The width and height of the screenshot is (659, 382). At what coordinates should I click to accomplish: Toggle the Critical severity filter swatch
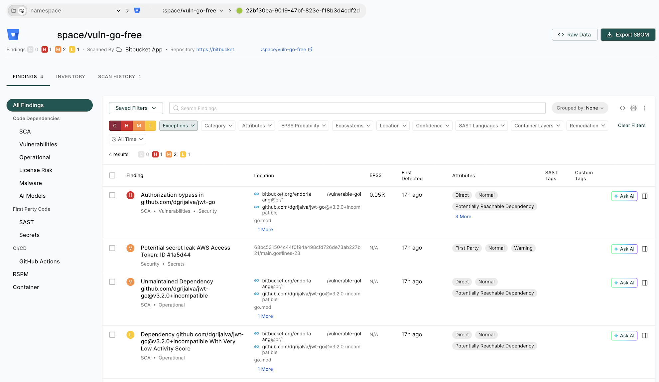115,126
